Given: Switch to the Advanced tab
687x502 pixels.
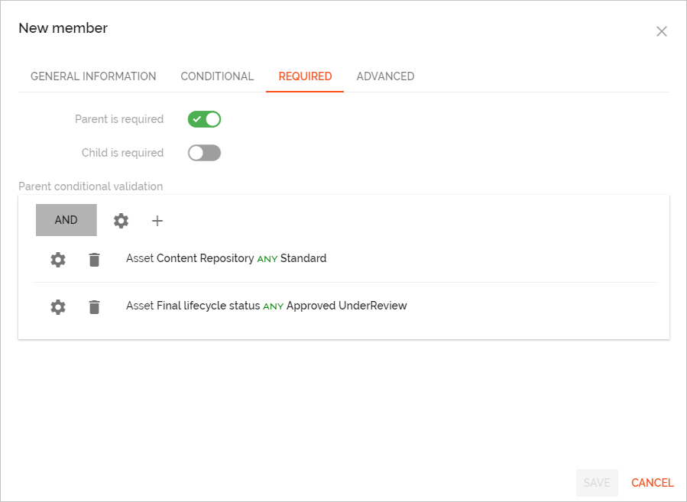Looking at the screenshot, I should pos(385,76).
